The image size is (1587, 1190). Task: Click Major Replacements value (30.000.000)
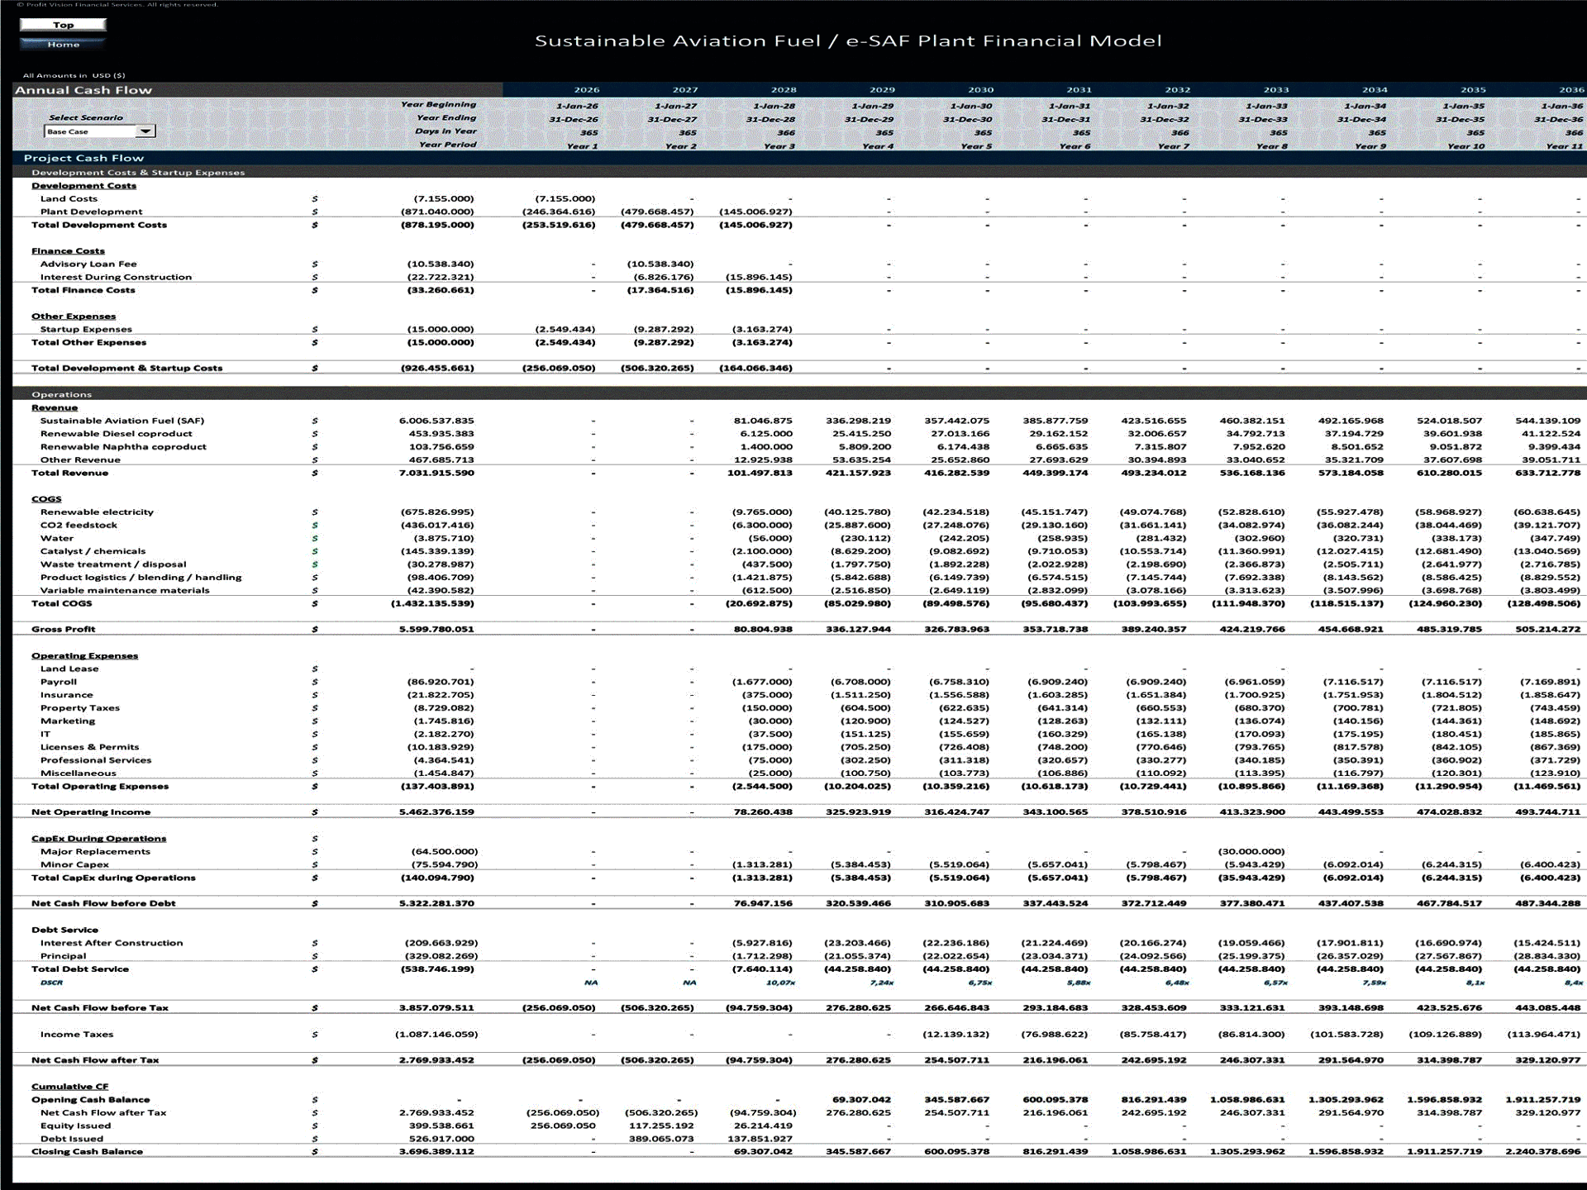[x=1251, y=852]
